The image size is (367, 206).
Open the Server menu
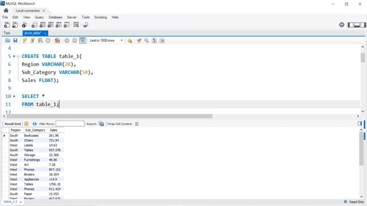72,17
